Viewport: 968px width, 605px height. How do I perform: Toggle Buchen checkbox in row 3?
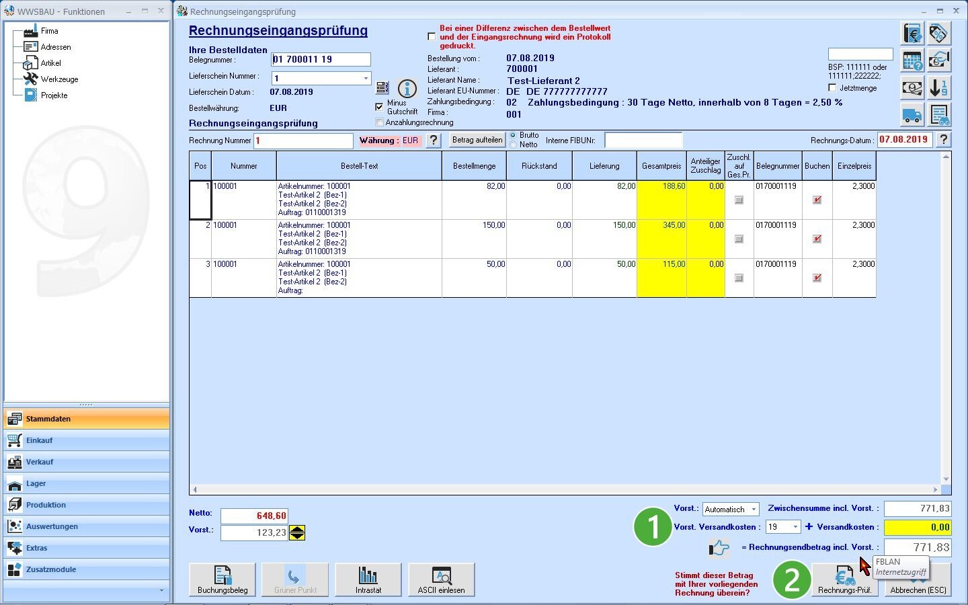coord(817,278)
